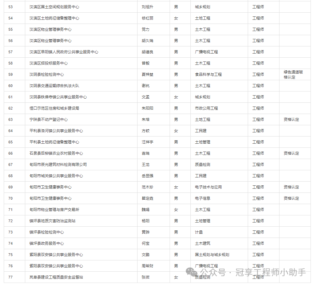Select specialty 国土规划与城乡规划

(x=212, y=255)
